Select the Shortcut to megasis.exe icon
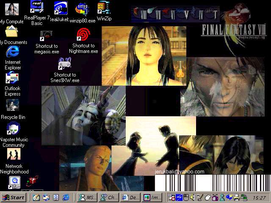 point(47,36)
